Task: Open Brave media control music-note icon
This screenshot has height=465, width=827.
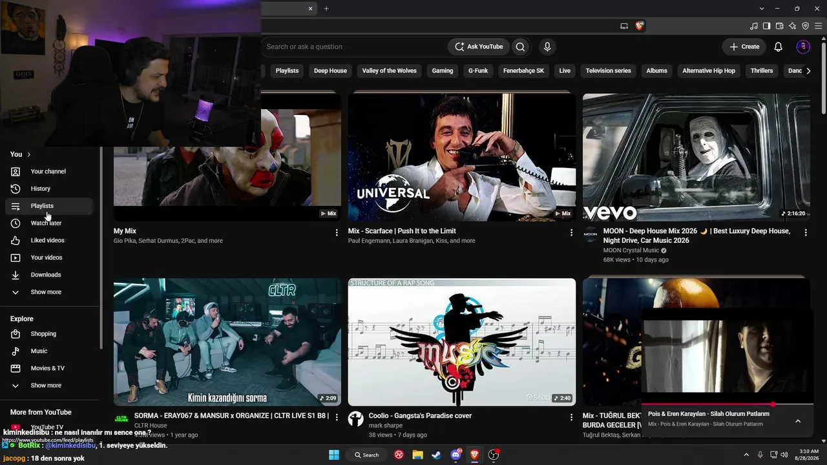Action: coord(754,26)
